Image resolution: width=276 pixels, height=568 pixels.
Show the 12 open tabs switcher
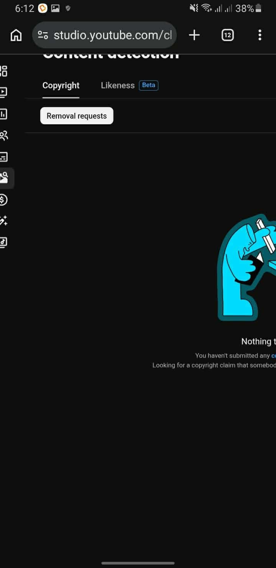click(227, 35)
